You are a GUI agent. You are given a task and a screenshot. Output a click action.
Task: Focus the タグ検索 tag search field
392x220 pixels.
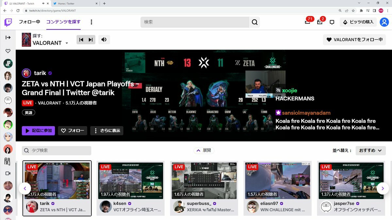(57, 150)
